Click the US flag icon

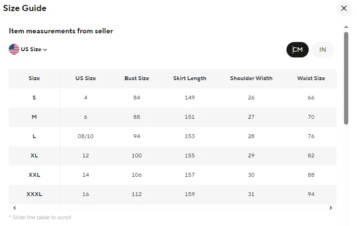[14, 49]
